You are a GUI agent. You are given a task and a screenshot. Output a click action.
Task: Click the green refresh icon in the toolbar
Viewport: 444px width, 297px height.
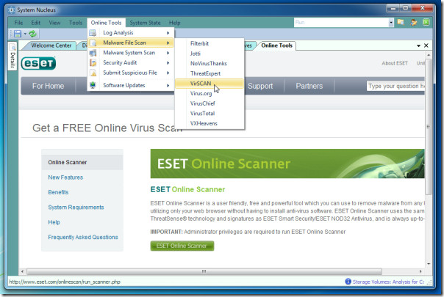click(x=33, y=34)
